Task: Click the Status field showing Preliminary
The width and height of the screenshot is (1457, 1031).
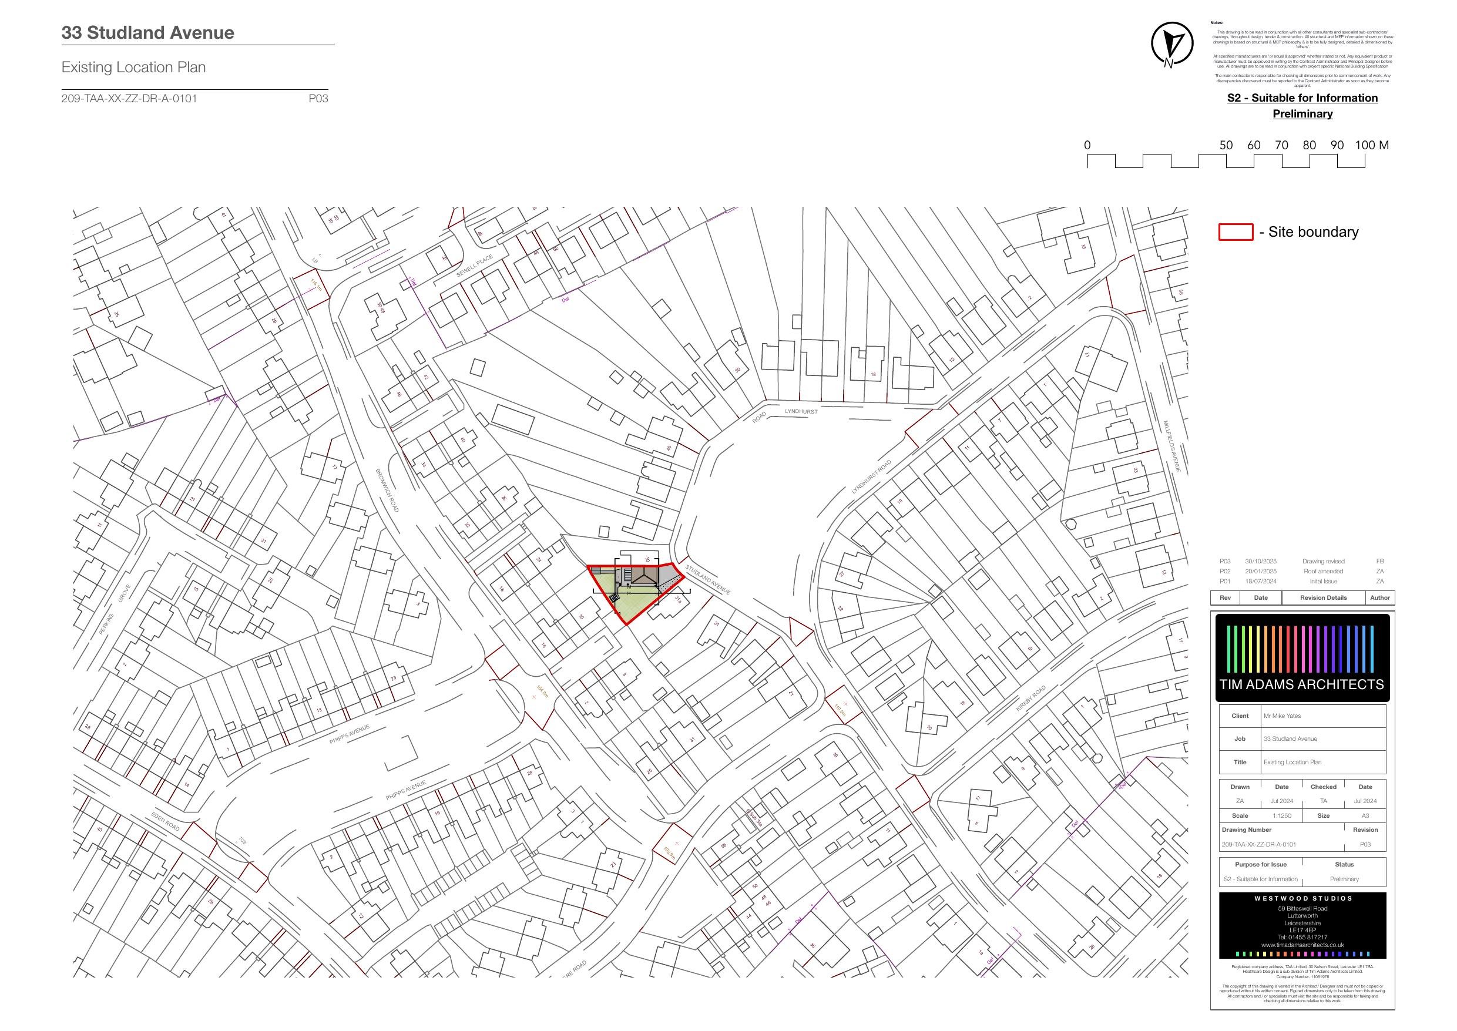Action: coord(1344,879)
